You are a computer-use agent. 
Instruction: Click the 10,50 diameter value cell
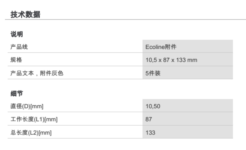click(x=153, y=106)
